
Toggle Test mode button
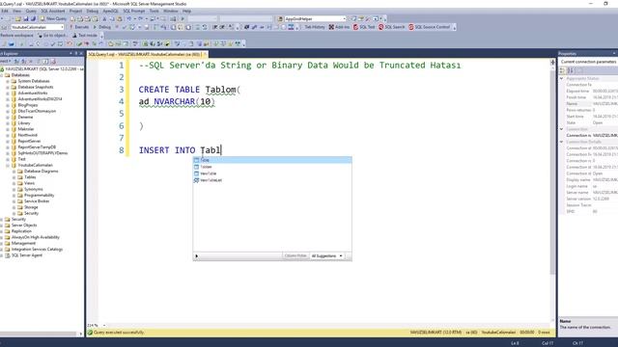(x=84, y=36)
